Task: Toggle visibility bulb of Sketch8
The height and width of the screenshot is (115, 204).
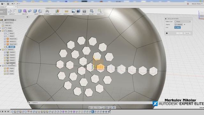Action: click(5, 63)
